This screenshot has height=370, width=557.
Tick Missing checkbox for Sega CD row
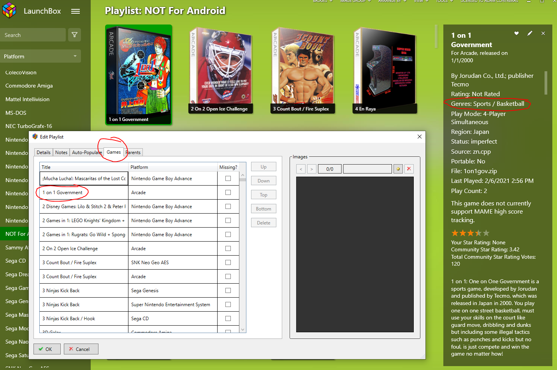tap(228, 319)
